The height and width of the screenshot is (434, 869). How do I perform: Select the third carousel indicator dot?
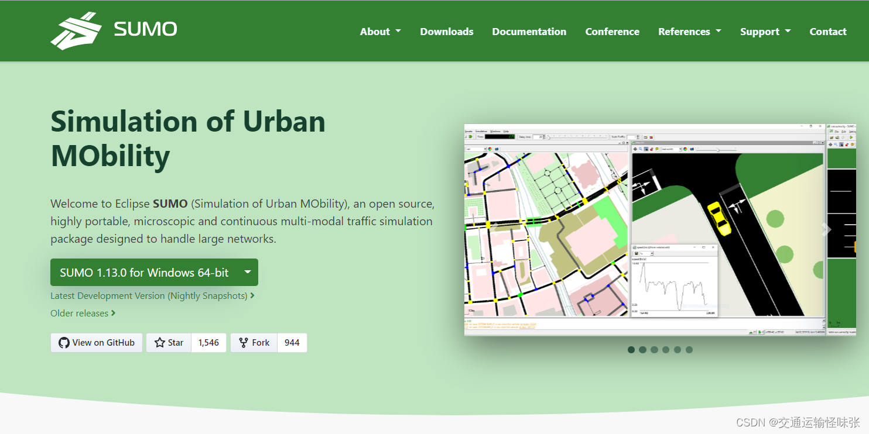point(654,350)
